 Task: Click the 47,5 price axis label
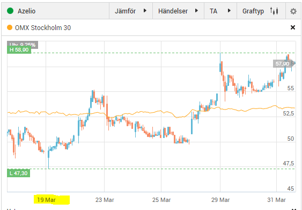pyautogui.click(x=289, y=163)
